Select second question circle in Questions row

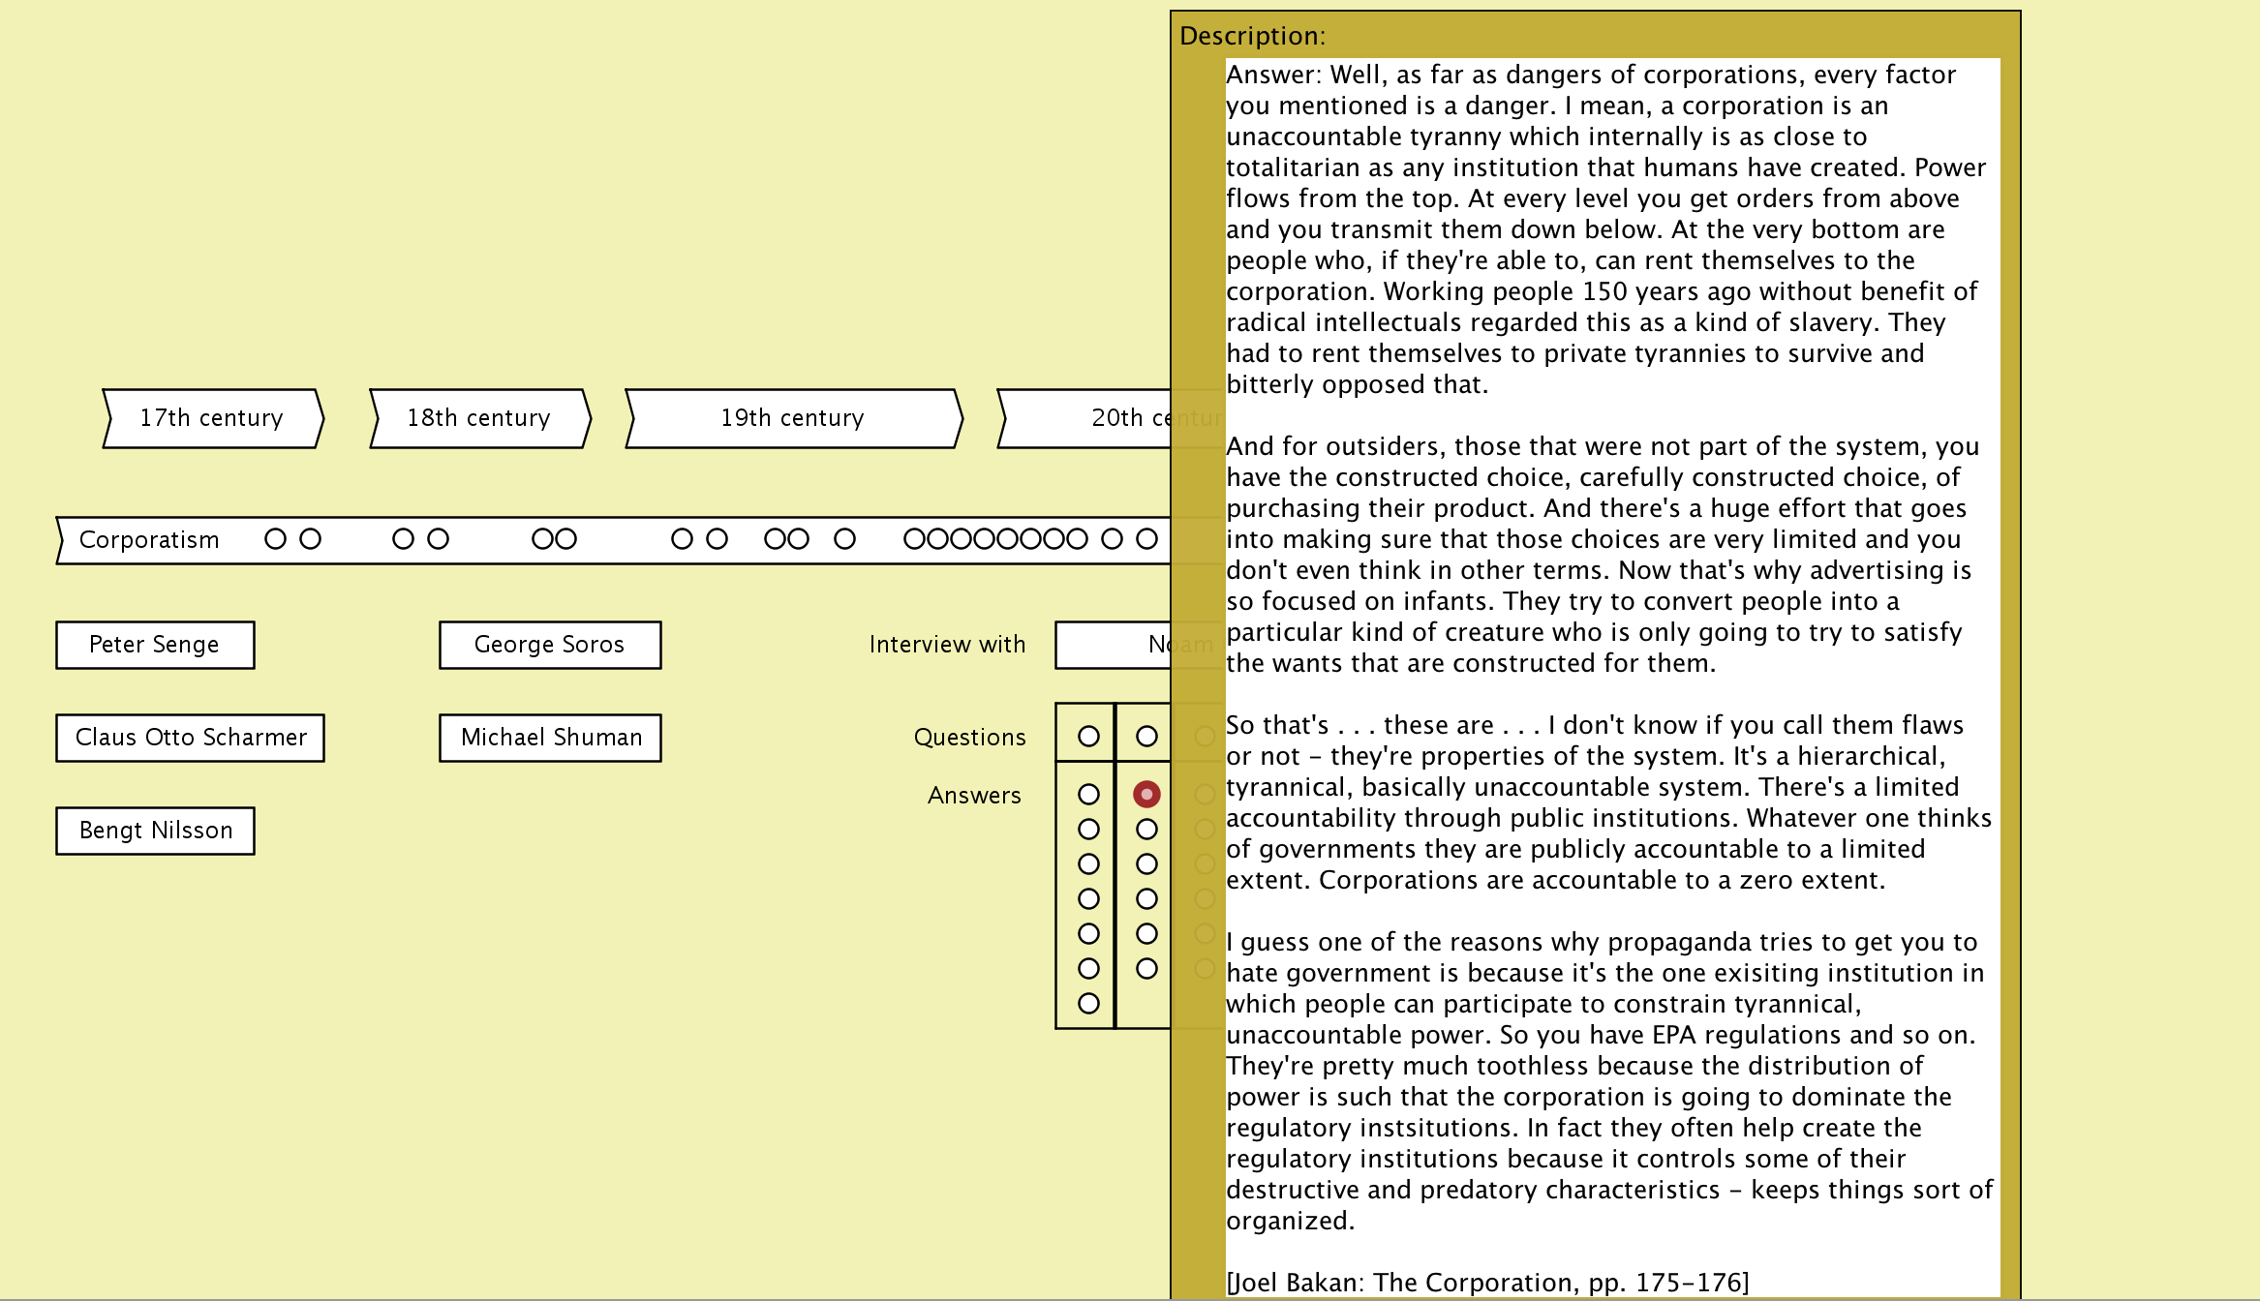1146,737
